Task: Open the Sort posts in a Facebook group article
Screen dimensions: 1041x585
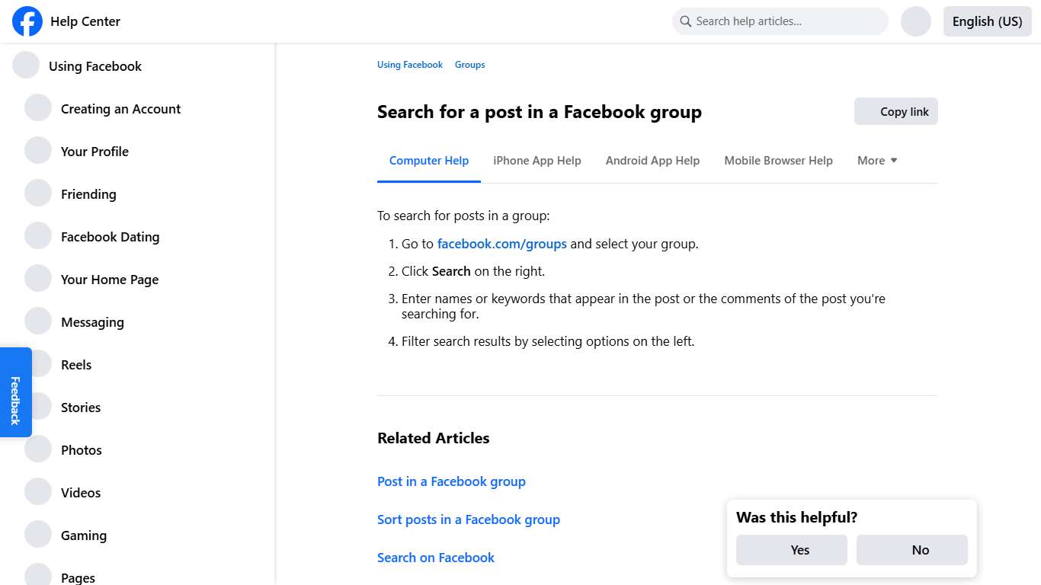Action: [468, 519]
